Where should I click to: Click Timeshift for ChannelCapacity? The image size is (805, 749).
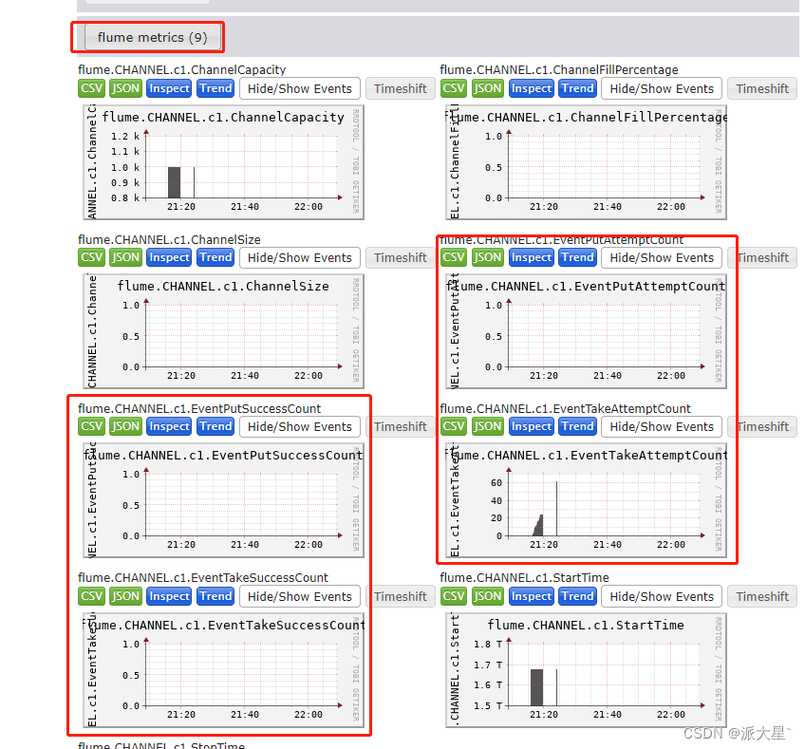(401, 89)
